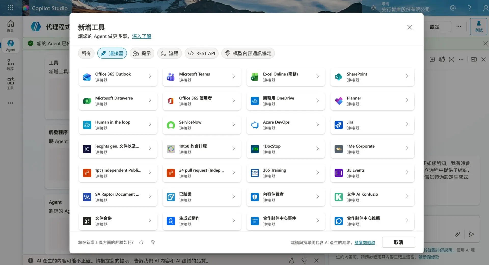This screenshot has height=265, width=489.
Task: Select the 10to8 約會排程 icon
Action: click(x=171, y=149)
